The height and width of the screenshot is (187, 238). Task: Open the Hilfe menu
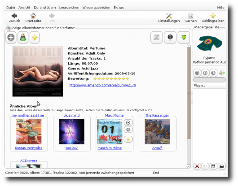tap(220, 8)
